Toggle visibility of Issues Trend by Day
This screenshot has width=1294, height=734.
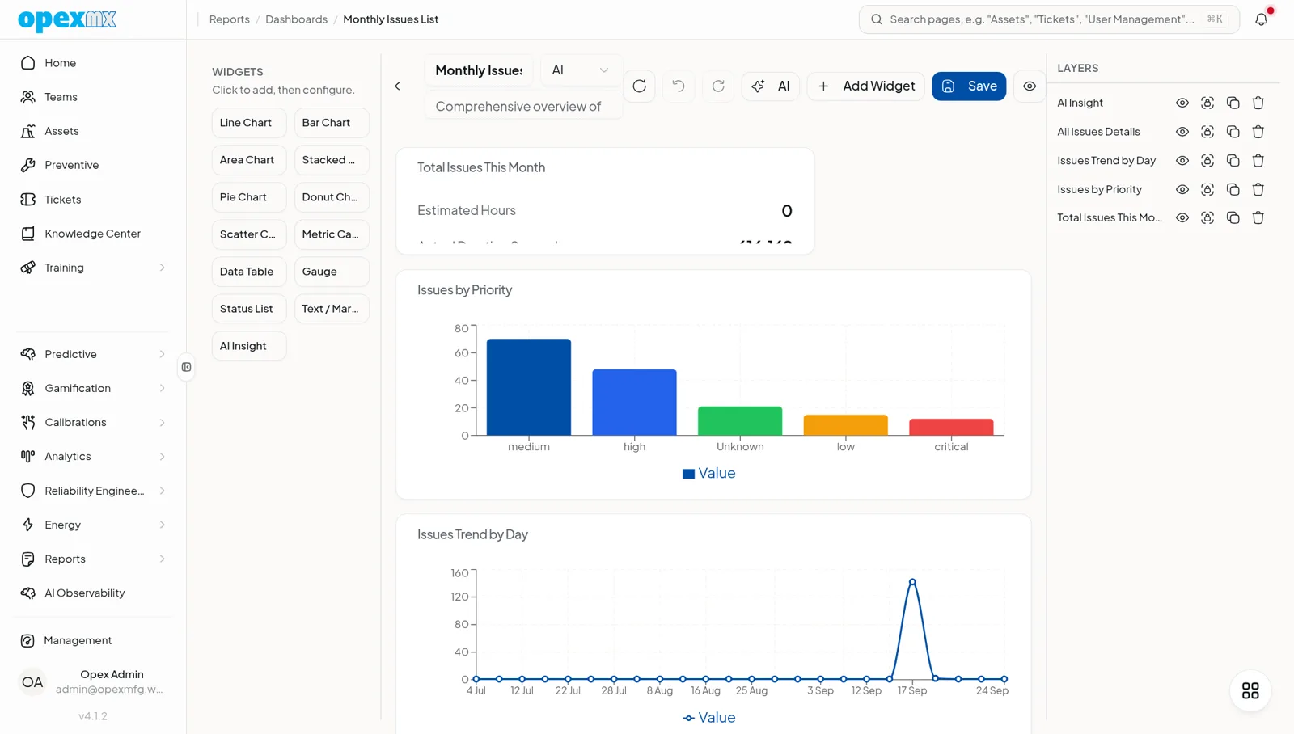pos(1182,161)
